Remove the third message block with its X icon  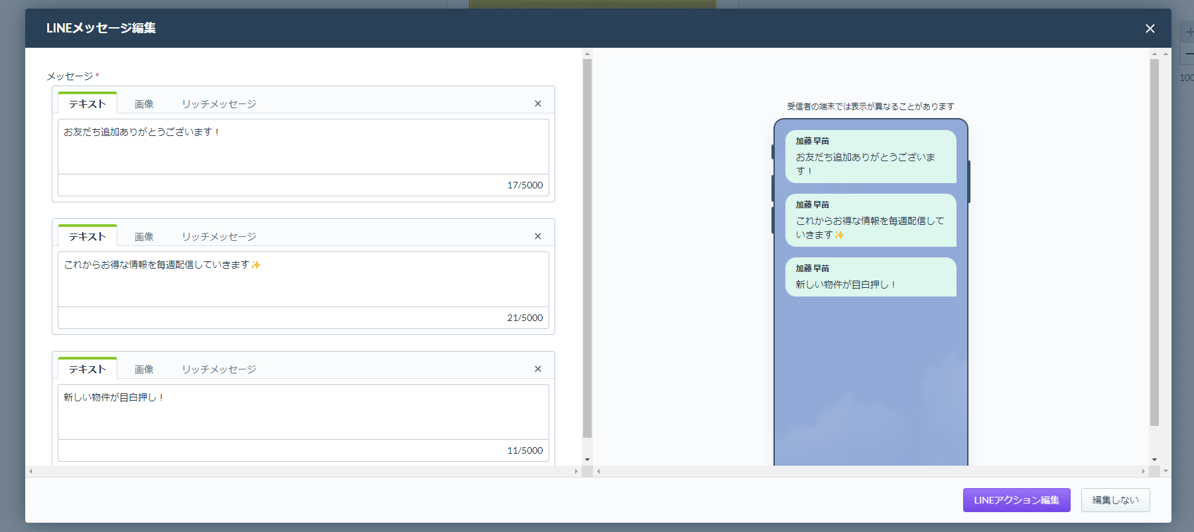click(x=538, y=369)
